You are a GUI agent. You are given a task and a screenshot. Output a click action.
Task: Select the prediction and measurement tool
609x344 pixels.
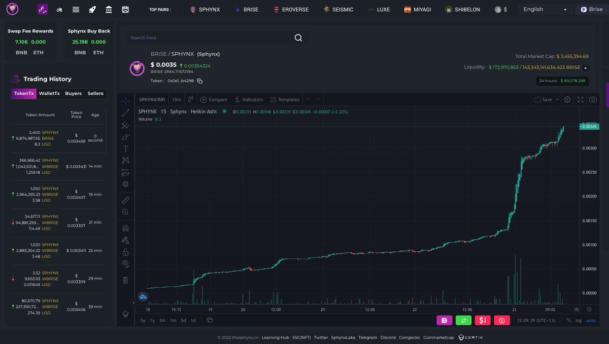(x=125, y=172)
